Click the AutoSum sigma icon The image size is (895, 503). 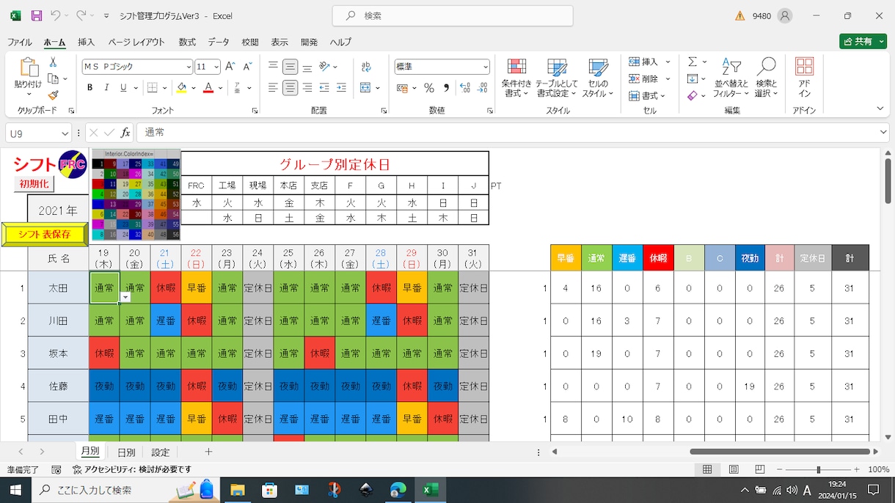click(x=692, y=62)
